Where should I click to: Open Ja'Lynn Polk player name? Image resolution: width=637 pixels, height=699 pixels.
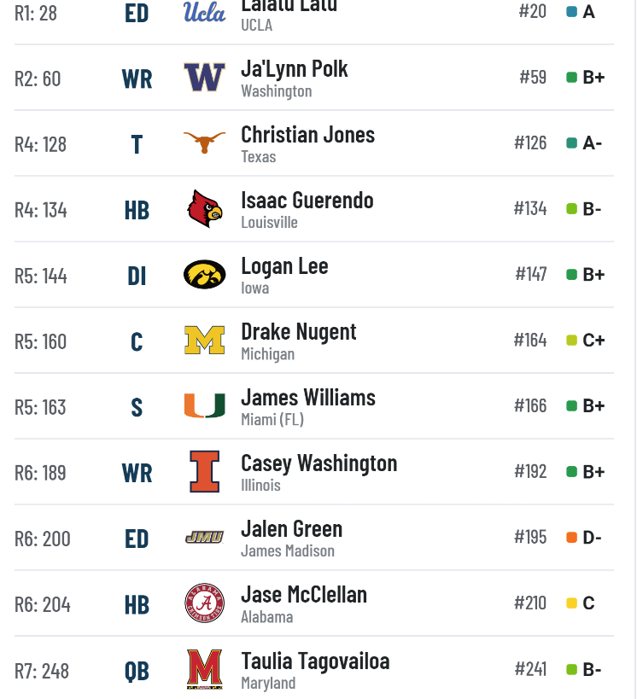point(294,69)
